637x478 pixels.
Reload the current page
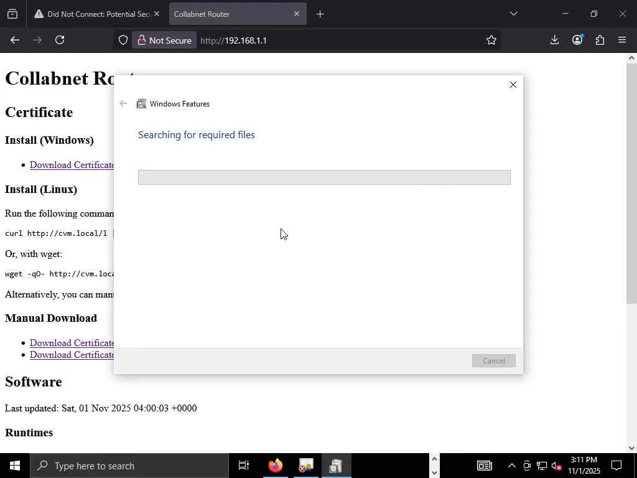[x=60, y=40]
